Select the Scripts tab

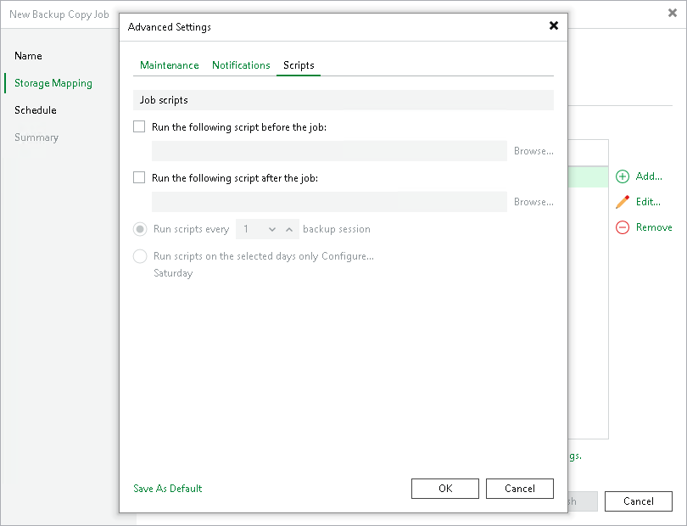point(299,65)
